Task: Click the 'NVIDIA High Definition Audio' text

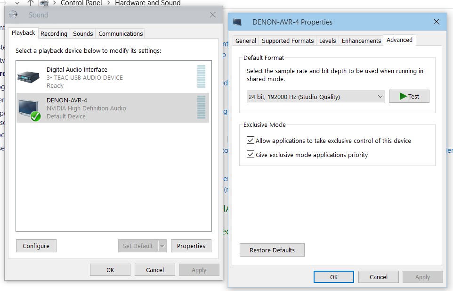Action: click(x=86, y=108)
